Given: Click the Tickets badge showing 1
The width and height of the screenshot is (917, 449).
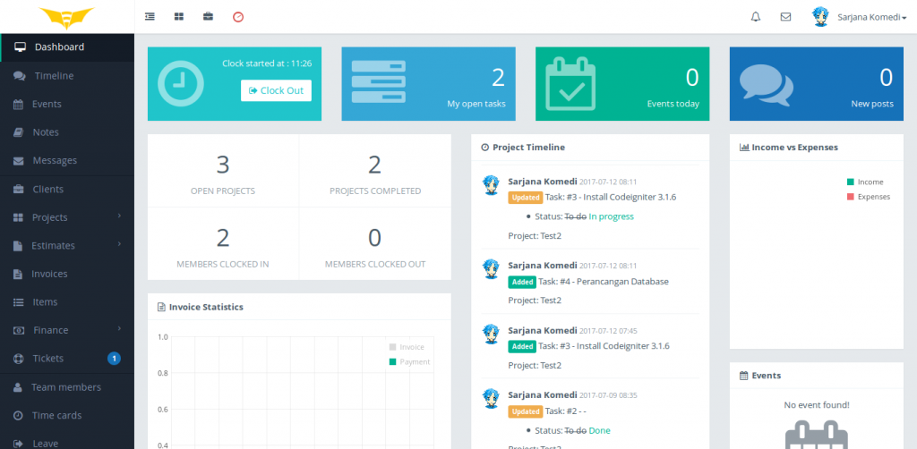Looking at the screenshot, I should pyautogui.click(x=114, y=359).
